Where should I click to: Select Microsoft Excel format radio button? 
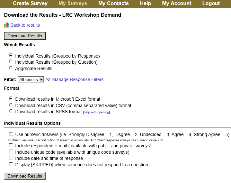point(11,99)
